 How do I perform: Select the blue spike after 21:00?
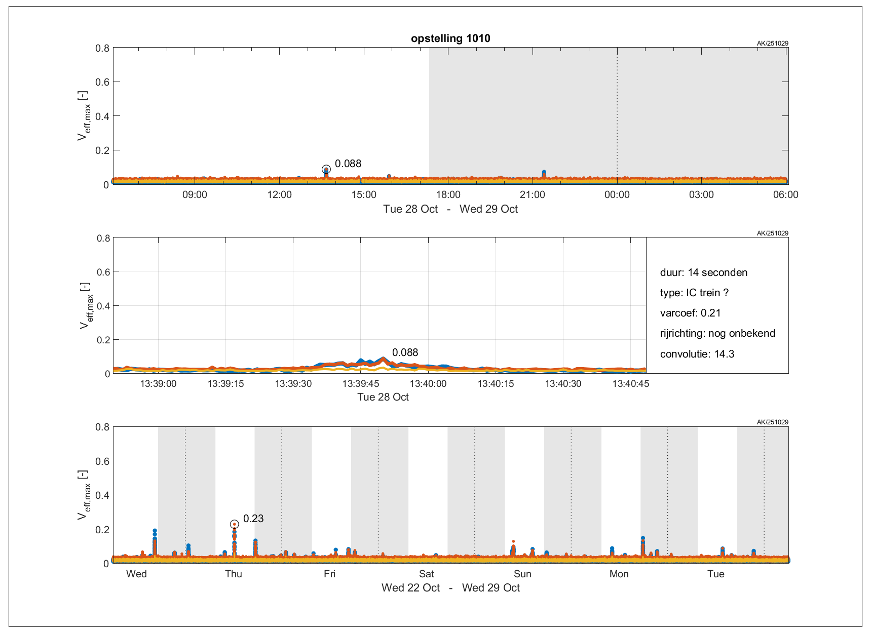pyautogui.click(x=544, y=173)
